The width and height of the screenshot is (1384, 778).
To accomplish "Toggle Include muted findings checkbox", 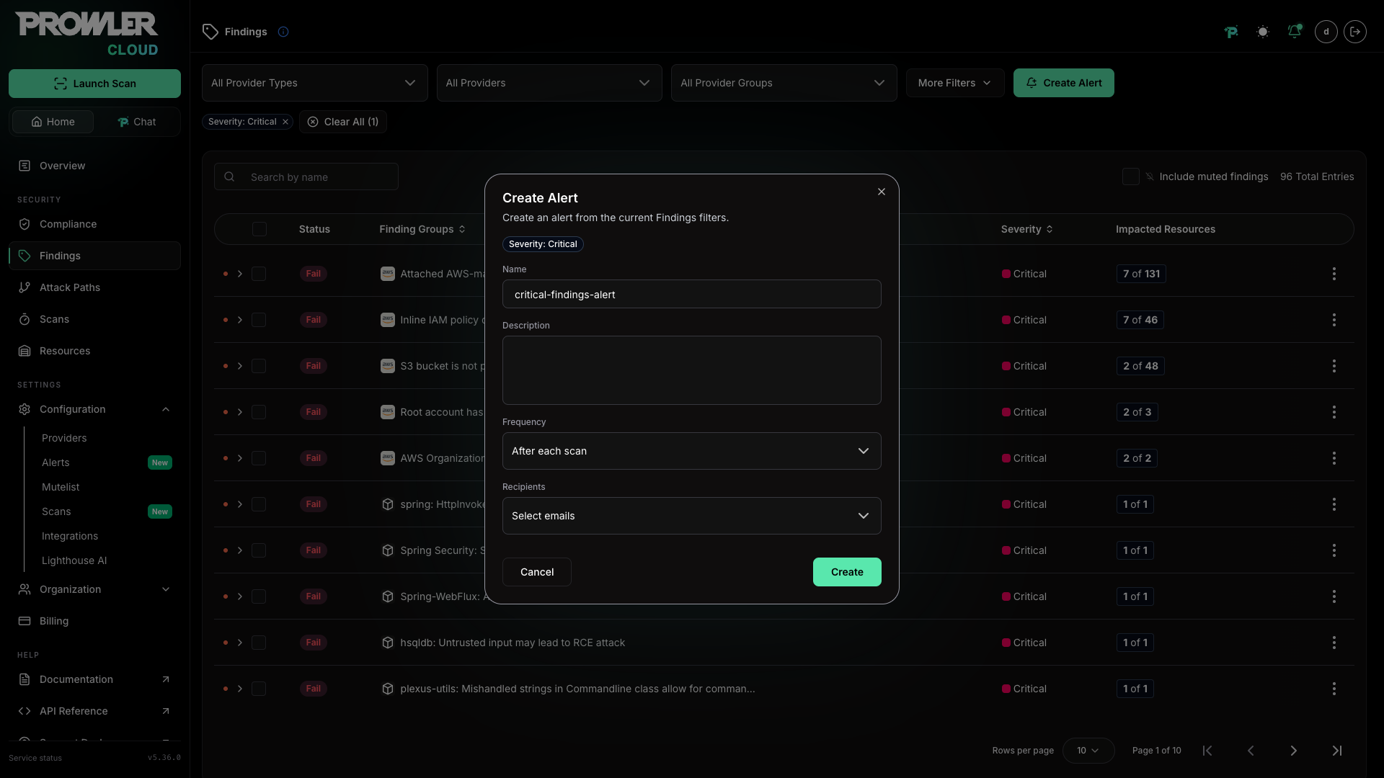I will click(x=1131, y=176).
